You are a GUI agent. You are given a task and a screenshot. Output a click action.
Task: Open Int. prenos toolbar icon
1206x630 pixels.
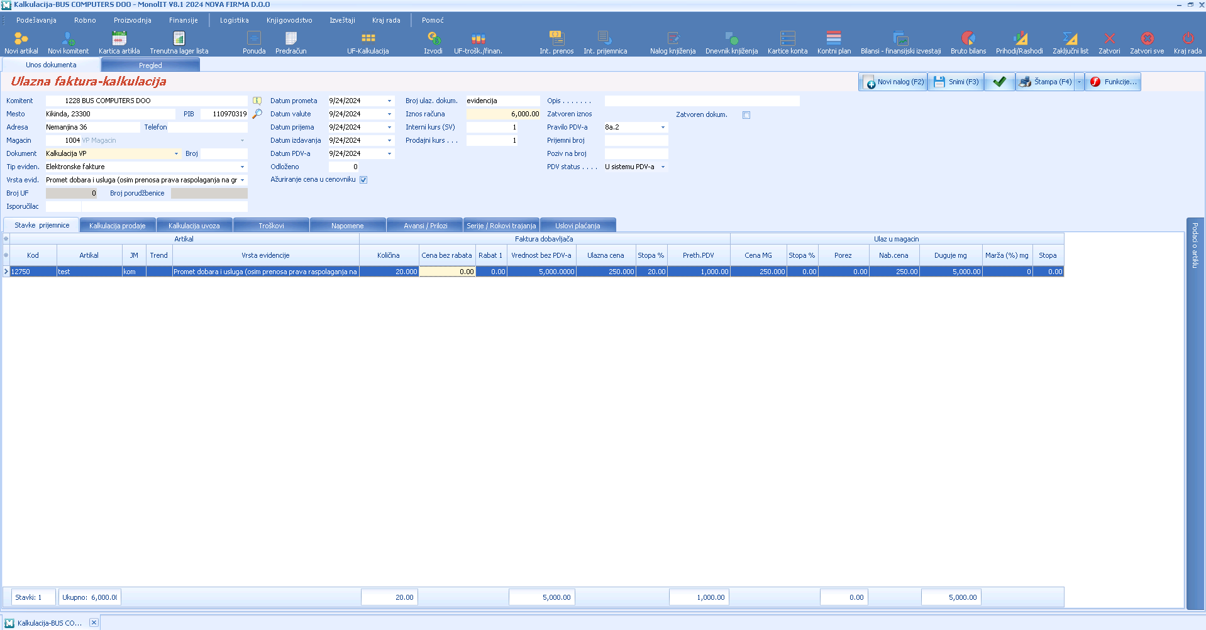556,43
